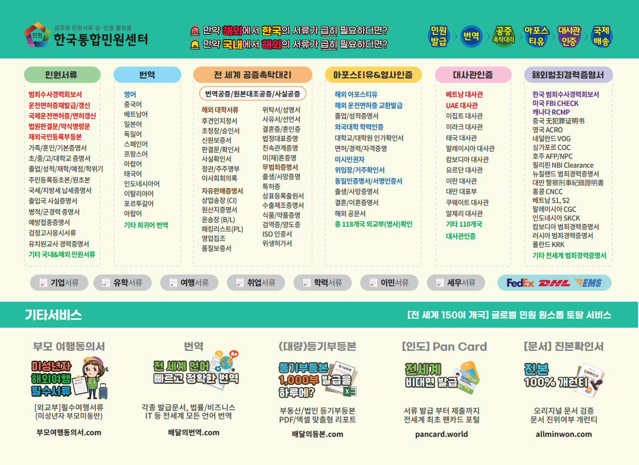Click the 한국통합민원센터 logo
The image size is (639, 465).
[x=87, y=35]
